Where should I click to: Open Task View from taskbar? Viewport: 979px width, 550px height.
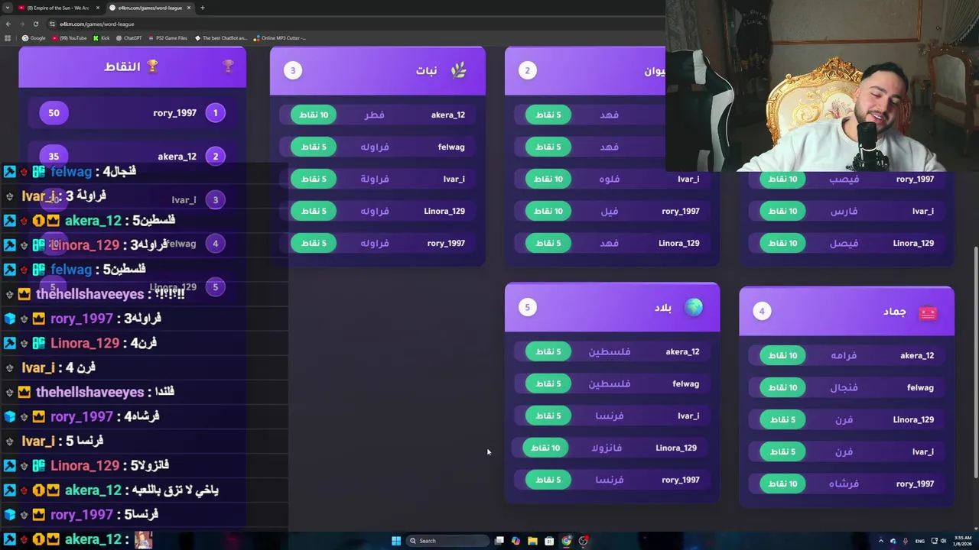tap(499, 541)
